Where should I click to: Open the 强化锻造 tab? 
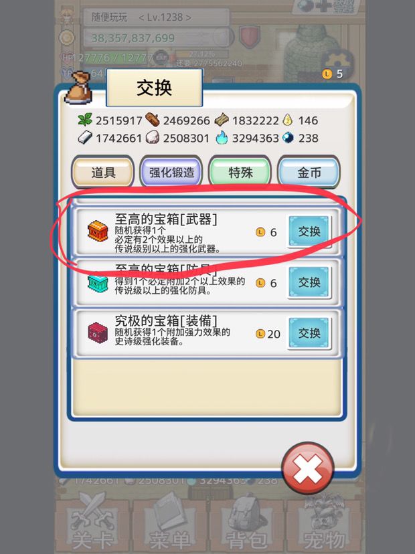click(x=171, y=173)
